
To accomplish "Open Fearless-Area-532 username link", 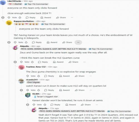I will pyautogui.click(x=36, y=67).
